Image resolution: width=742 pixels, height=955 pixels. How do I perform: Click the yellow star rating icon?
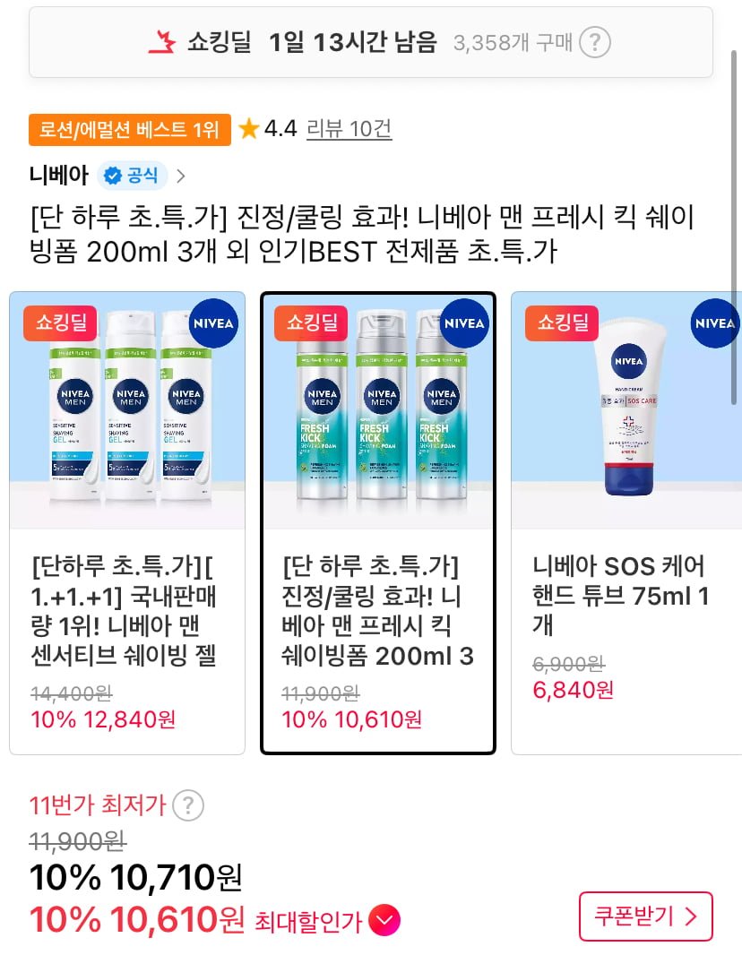248,128
